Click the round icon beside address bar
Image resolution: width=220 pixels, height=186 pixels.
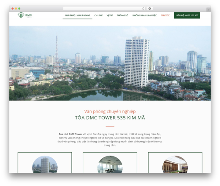(150, 9)
